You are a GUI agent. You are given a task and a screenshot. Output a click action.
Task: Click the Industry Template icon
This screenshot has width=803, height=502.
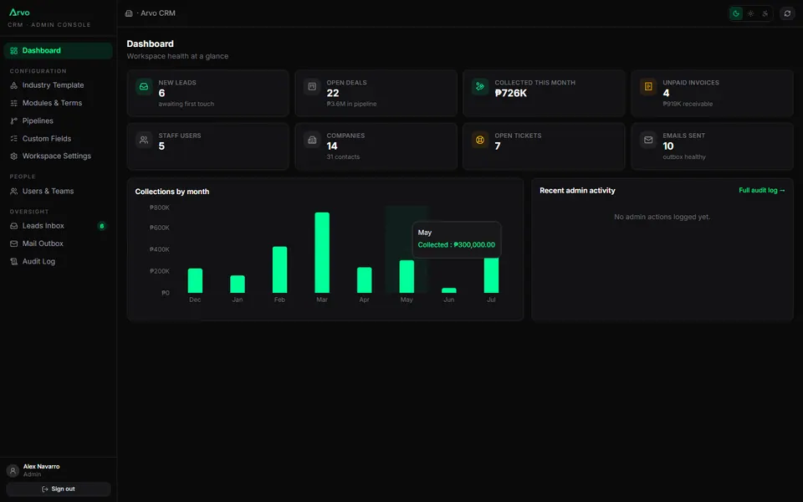14,85
